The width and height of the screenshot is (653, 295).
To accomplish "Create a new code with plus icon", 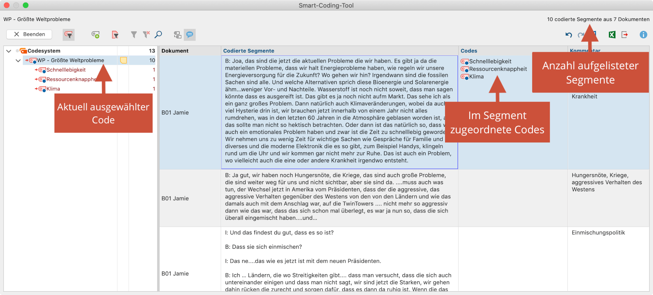I will [x=95, y=35].
